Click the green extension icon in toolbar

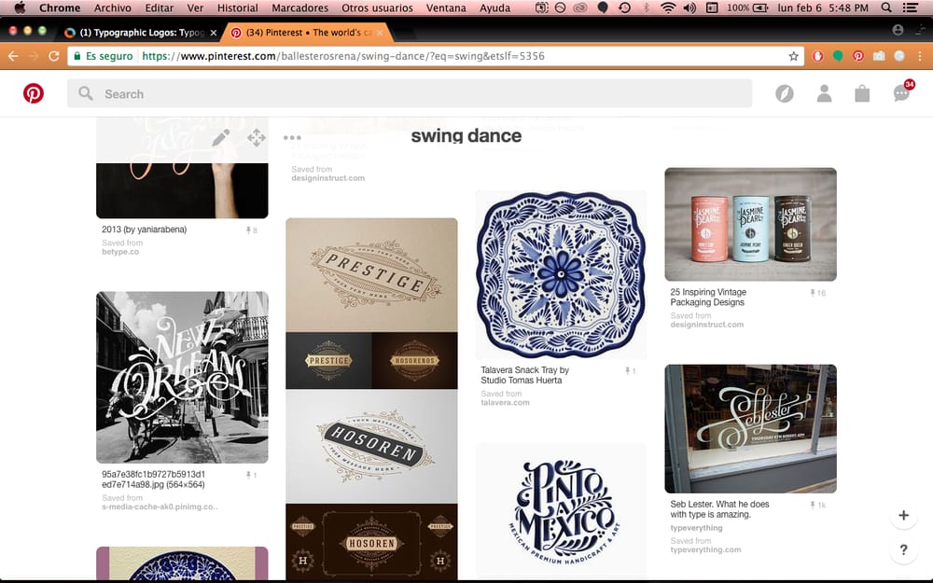[x=838, y=56]
